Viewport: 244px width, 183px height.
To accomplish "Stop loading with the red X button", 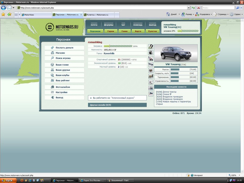I will [x=198, y=8].
